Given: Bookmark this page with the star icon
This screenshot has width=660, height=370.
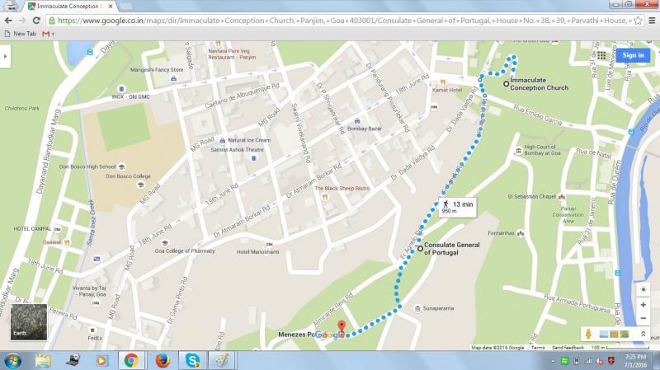Looking at the screenshot, I should point(639,20).
